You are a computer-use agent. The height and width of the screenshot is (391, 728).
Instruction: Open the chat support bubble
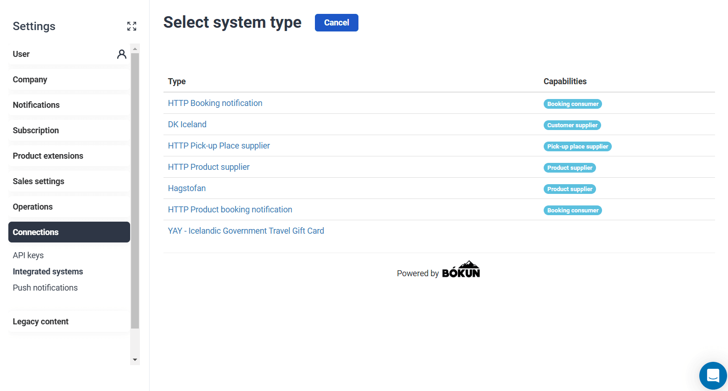tap(713, 376)
